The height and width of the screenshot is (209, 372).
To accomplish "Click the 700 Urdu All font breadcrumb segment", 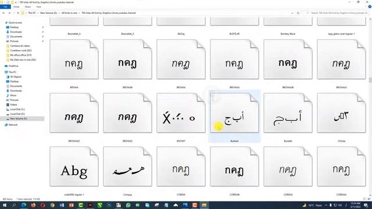I will pos(109,13).
